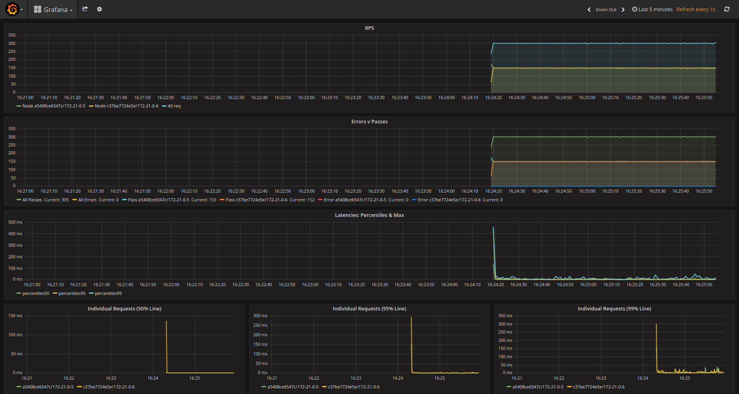Image resolution: width=739 pixels, height=394 pixels.
Task: Click the refresh dashboard icon
Action: coord(727,9)
